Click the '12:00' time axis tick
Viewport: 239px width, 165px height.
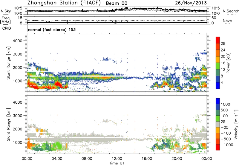point(117,159)
